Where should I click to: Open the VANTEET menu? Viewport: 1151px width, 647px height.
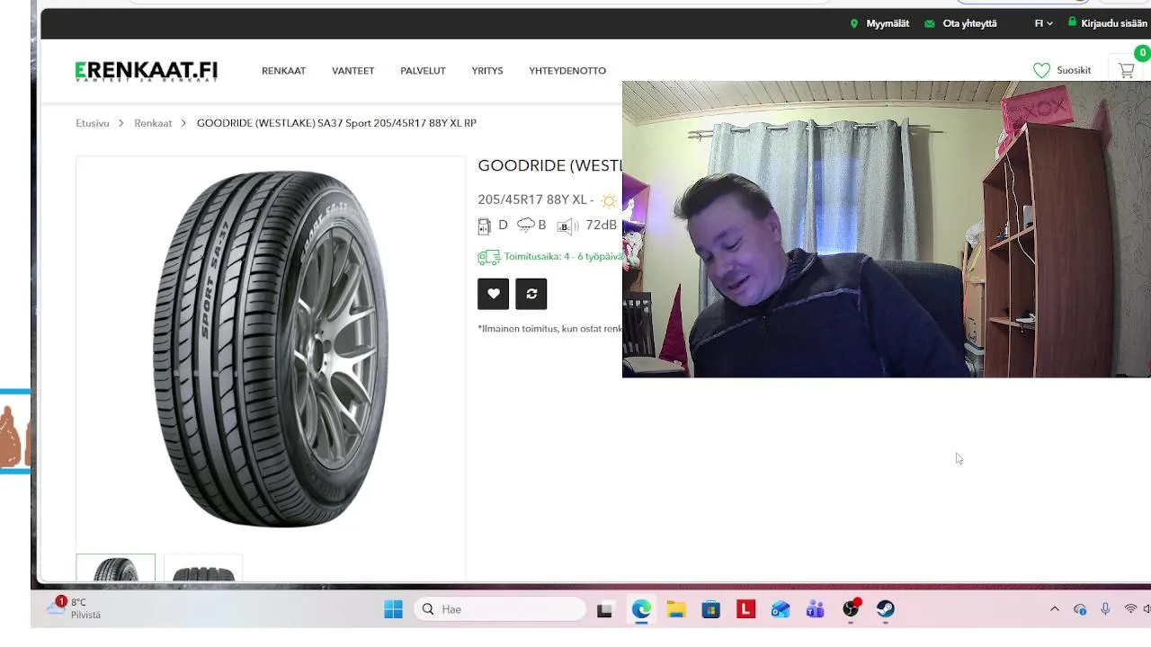(x=352, y=71)
